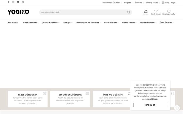Image resolution: width=183 pixels, height=114 pixels.
Task: Click the YOGIXO logo
Action: 18,12
